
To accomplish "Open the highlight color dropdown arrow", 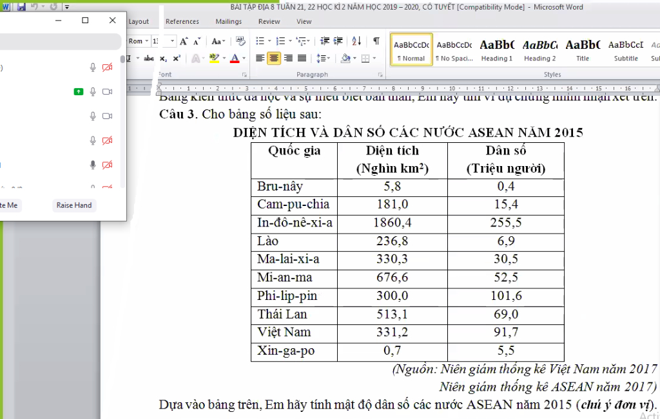I will coord(224,59).
